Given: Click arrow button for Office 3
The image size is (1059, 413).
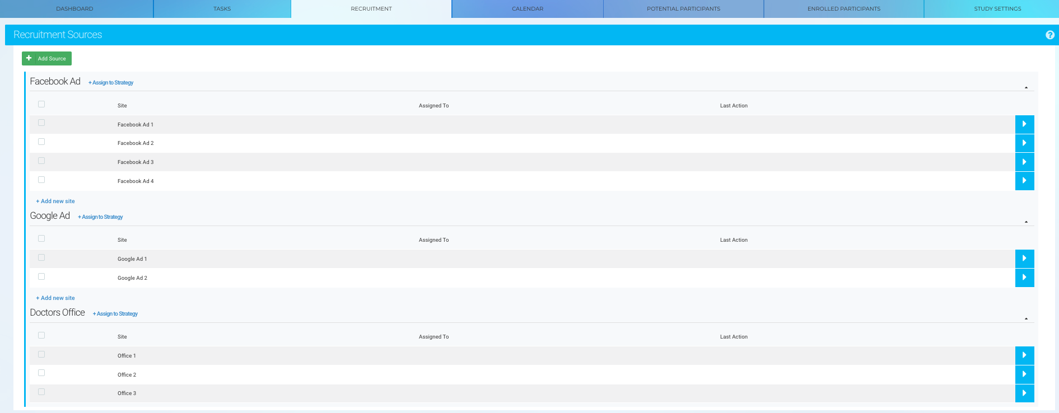Looking at the screenshot, I should click(x=1024, y=393).
